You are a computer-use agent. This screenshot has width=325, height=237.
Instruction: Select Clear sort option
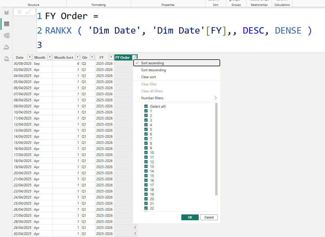177,77
